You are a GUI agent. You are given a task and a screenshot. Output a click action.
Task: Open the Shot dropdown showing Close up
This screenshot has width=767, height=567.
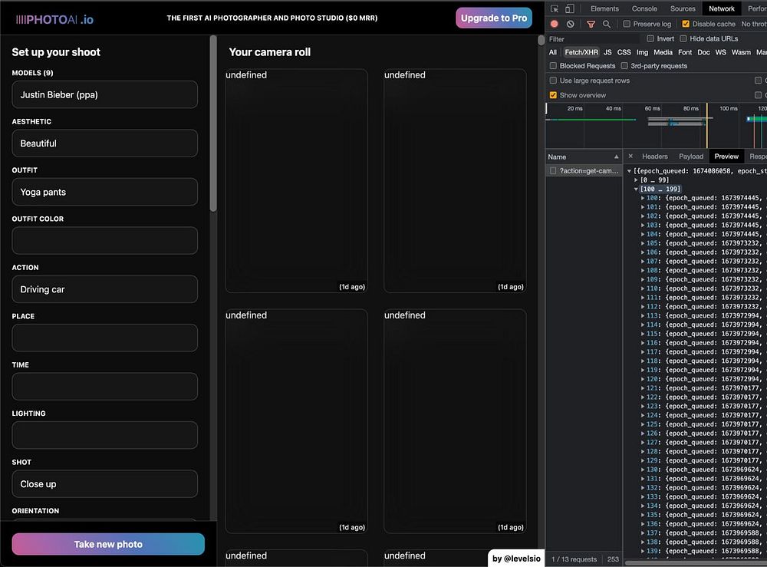[x=104, y=484]
